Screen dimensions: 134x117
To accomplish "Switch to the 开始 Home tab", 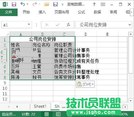I will pyautogui.click(x=26, y=12).
